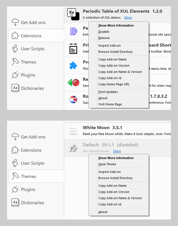Open the Plugins category in top panel
The height and width of the screenshot is (226, 178).
click(x=36, y=75)
